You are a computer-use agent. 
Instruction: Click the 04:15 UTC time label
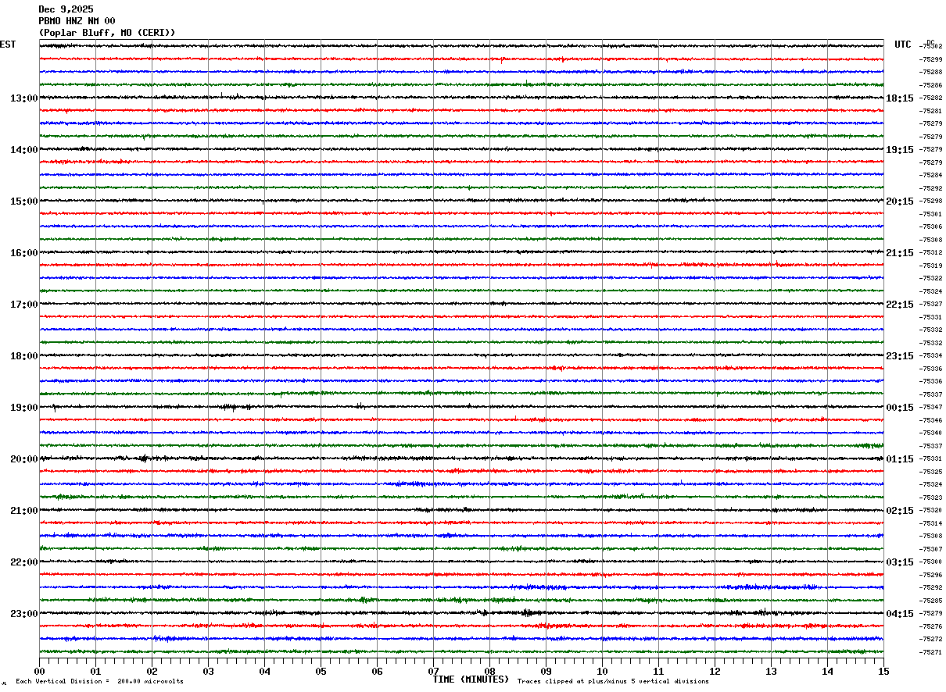click(x=899, y=614)
